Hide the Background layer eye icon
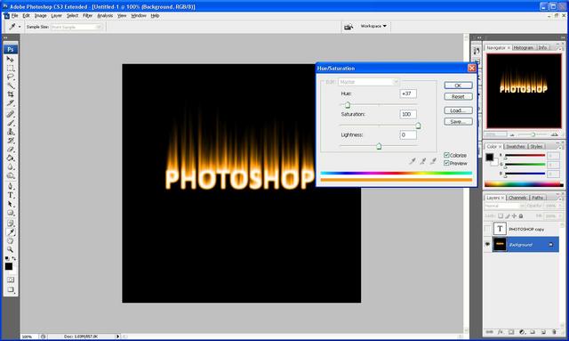Screen dimensions: 569x341 [487, 244]
